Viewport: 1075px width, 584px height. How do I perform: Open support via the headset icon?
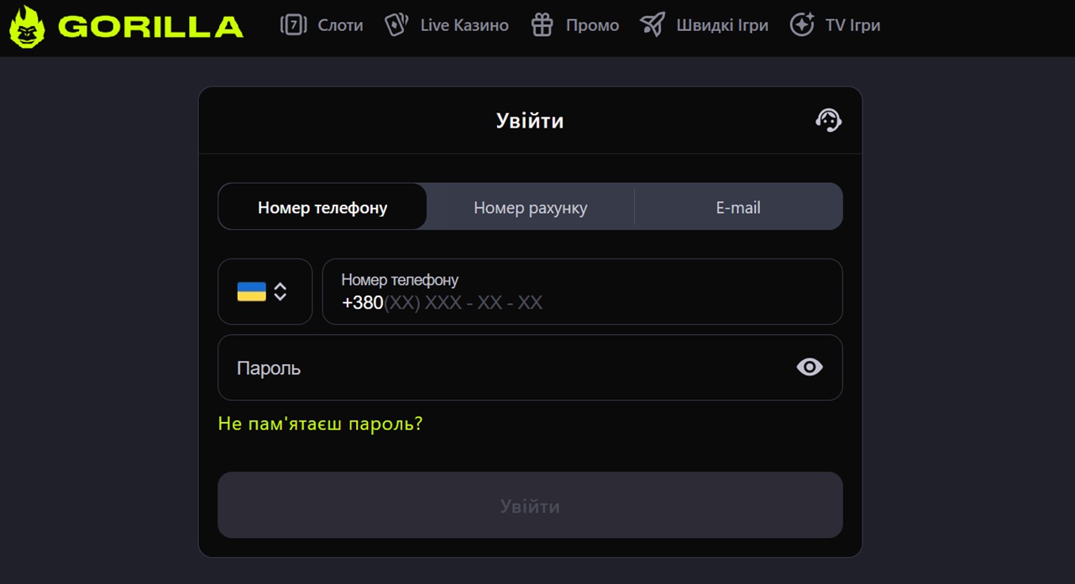[x=828, y=121]
